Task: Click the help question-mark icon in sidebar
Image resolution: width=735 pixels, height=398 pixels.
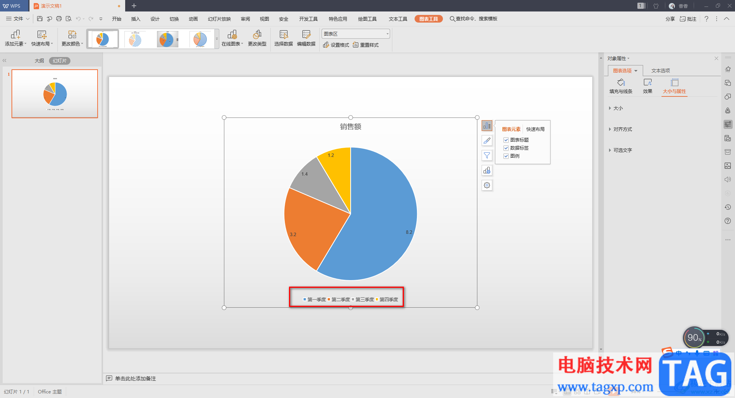Action: [x=728, y=221]
